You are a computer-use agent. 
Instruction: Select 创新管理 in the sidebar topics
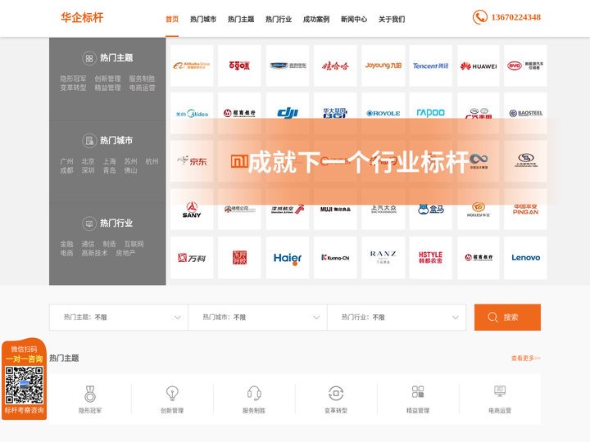pyautogui.click(x=107, y=79)
